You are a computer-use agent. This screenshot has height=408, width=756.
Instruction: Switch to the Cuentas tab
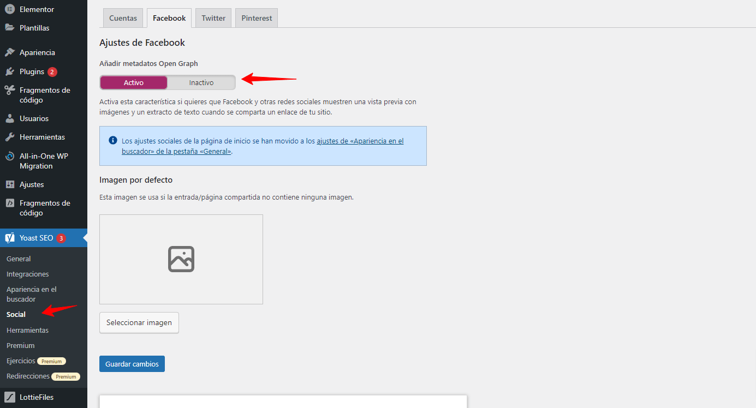(123, 18)
